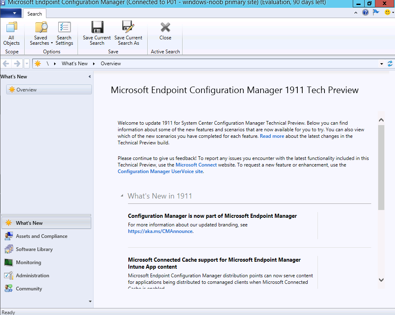The width and height of the screenshot is (395, 315).
Task: Click Configuration Manager is now part heading
Action: 212,216
